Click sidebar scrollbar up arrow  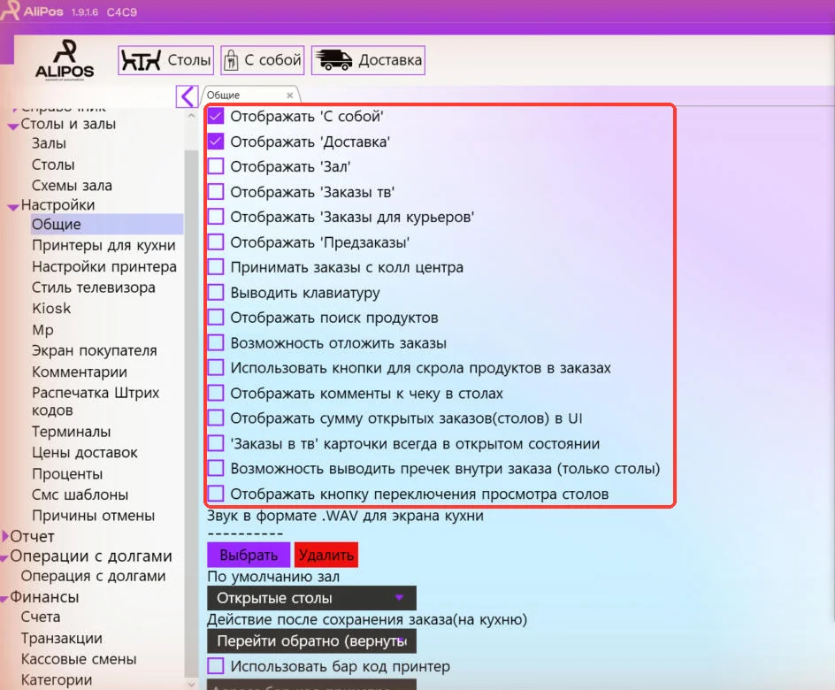click(191, 116)
